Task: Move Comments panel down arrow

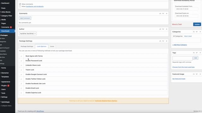Action: pyautogui.click(x=163, y=13)
